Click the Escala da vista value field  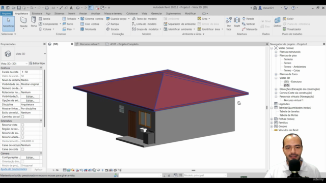(31, 72)
